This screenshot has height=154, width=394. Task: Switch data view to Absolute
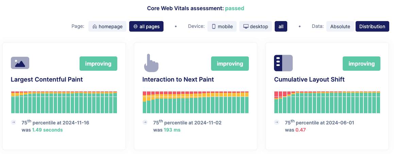pos(340,27)
